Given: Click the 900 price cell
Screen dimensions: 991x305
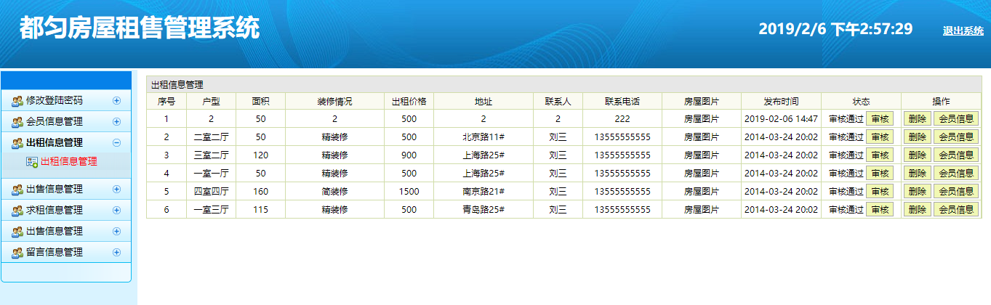Looking at the screenshot, I should 409,155.
